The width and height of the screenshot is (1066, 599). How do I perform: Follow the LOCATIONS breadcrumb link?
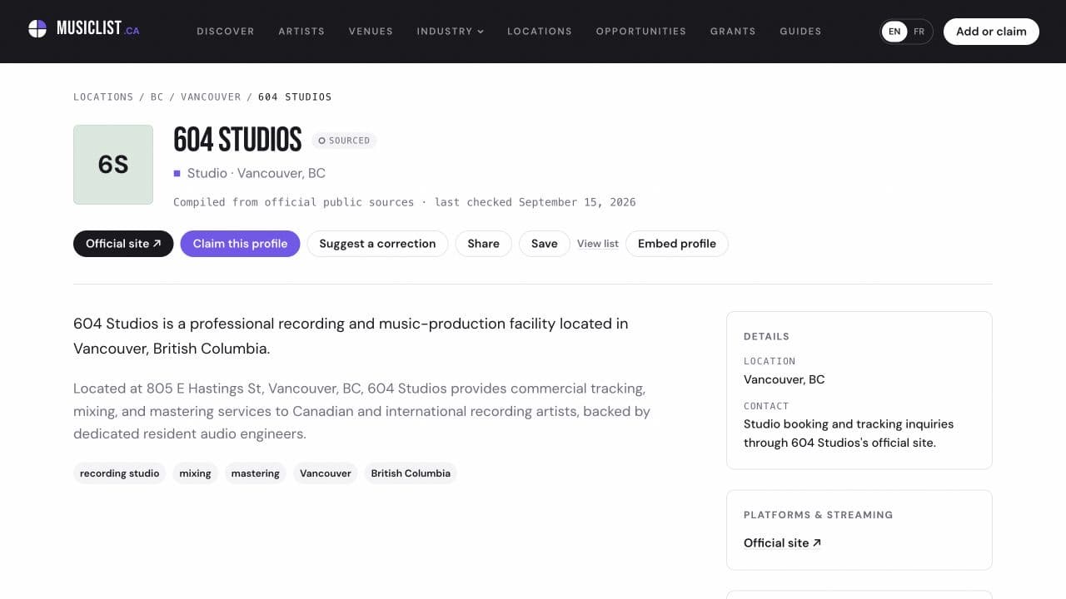click(x=103, y=97)
